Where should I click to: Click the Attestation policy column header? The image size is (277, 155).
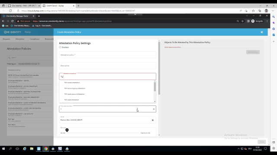click(x=14, y=70)
